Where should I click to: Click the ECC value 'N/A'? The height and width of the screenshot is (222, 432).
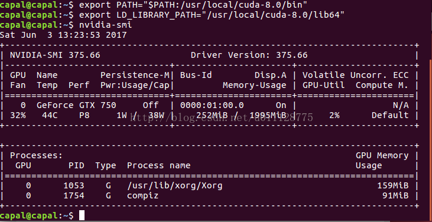click(401, 105)
